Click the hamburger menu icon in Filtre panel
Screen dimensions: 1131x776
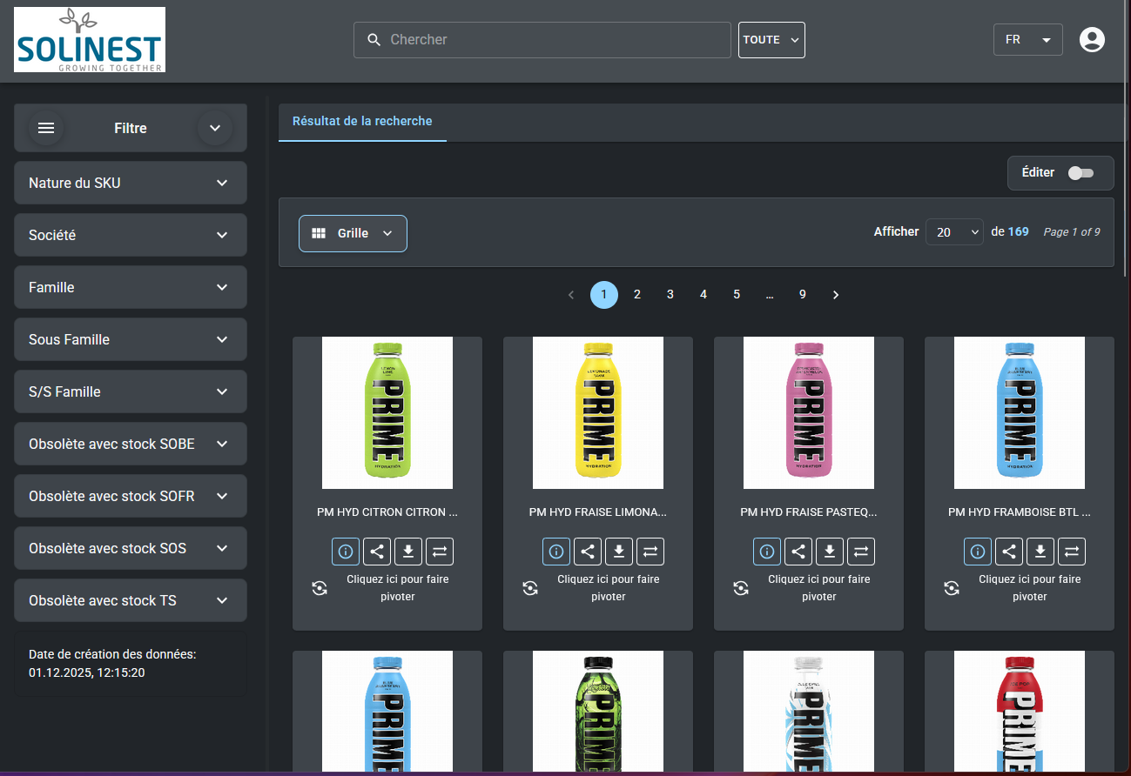tap(46, 128)
